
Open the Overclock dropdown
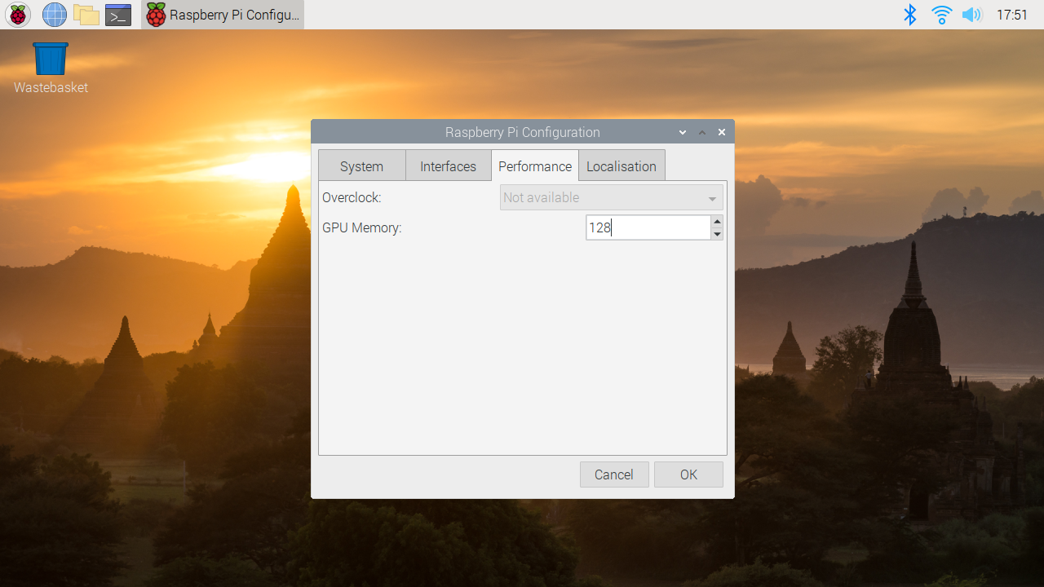[x=611, y=197]
